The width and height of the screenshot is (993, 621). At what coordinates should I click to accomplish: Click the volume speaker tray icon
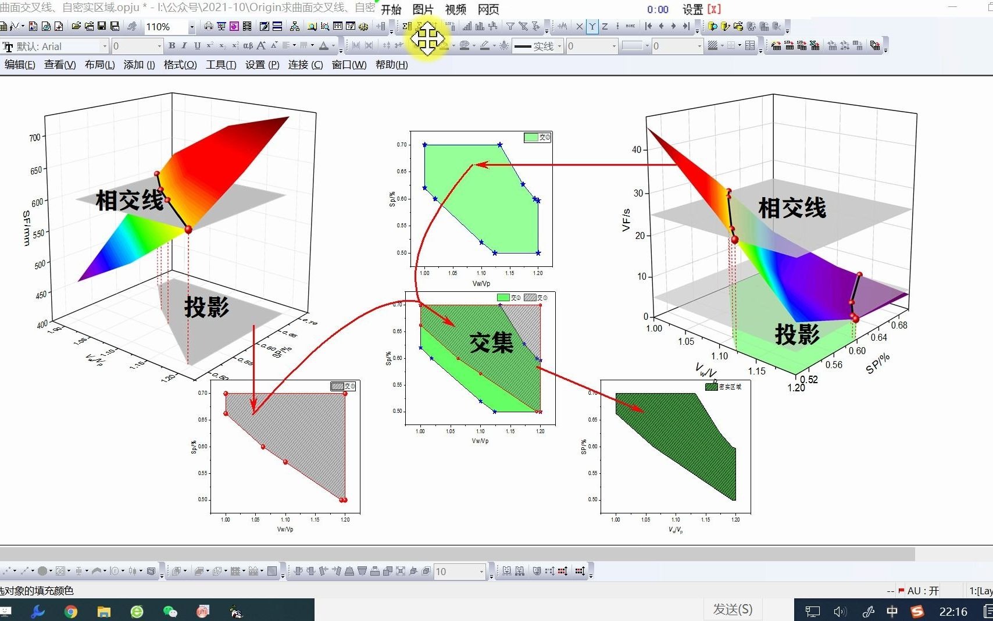coord(840,612)
